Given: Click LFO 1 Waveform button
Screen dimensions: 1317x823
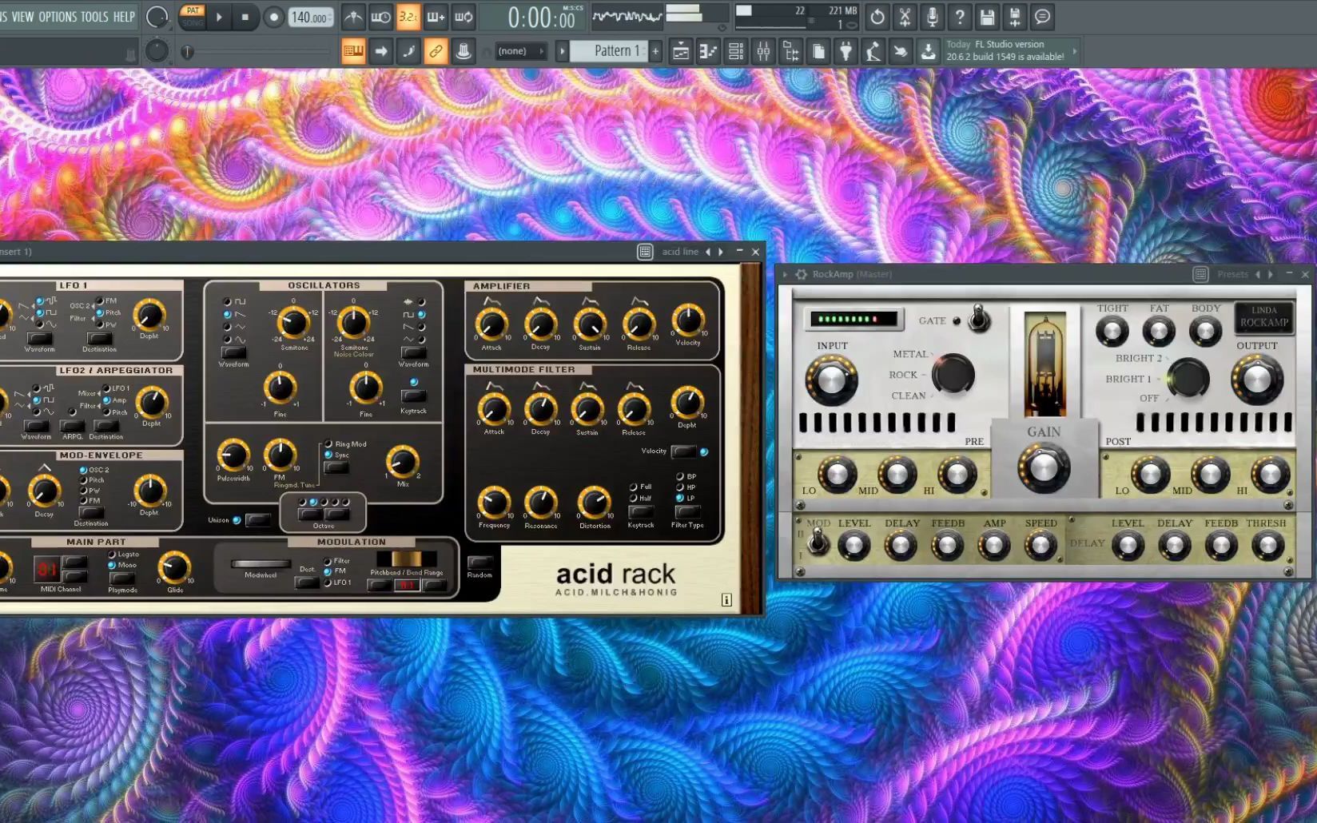Looking at the screenshot, I should pyautogui.click(x=39, y=339).
